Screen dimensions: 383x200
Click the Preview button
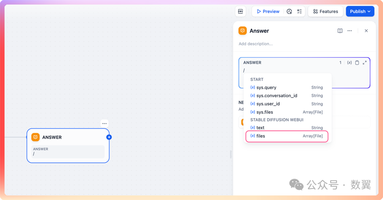pos(268,11)
